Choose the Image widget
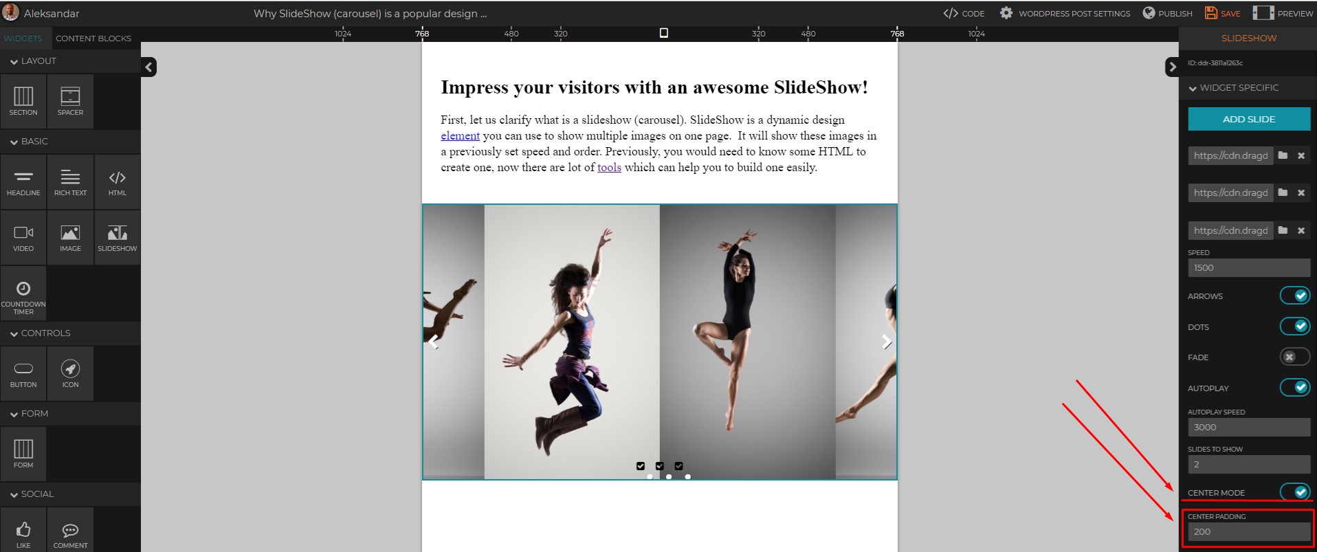This screenshot has height=552, width=1317. 70,238
